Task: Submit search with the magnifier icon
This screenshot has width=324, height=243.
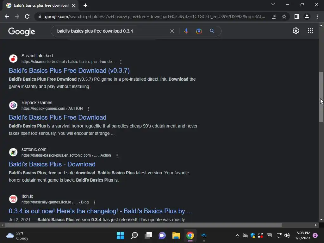Action: (212, 31)
